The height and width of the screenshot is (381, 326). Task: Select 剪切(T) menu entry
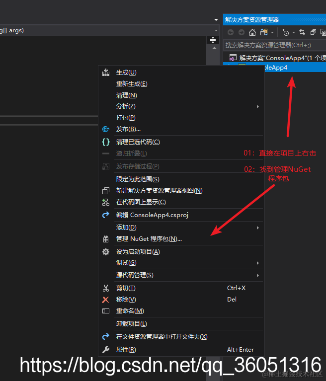pos(181,288)
